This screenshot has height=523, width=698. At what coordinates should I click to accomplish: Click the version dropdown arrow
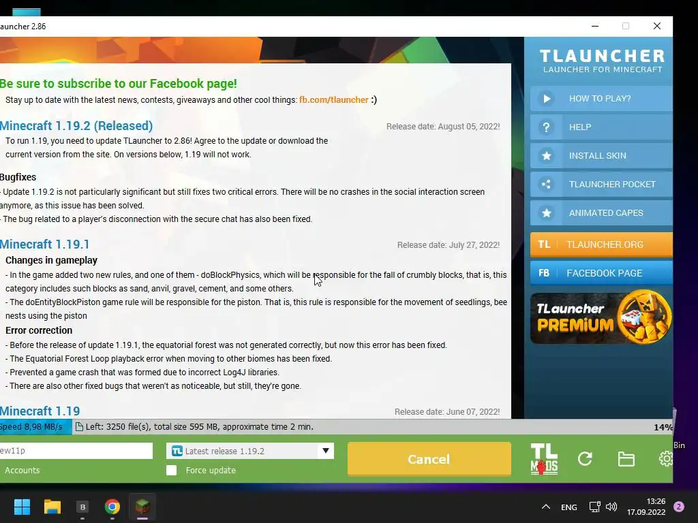(326, 451)
